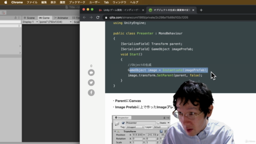Open the Apple menu
Screen dimensions: 256x144
(x=6, y=2)
